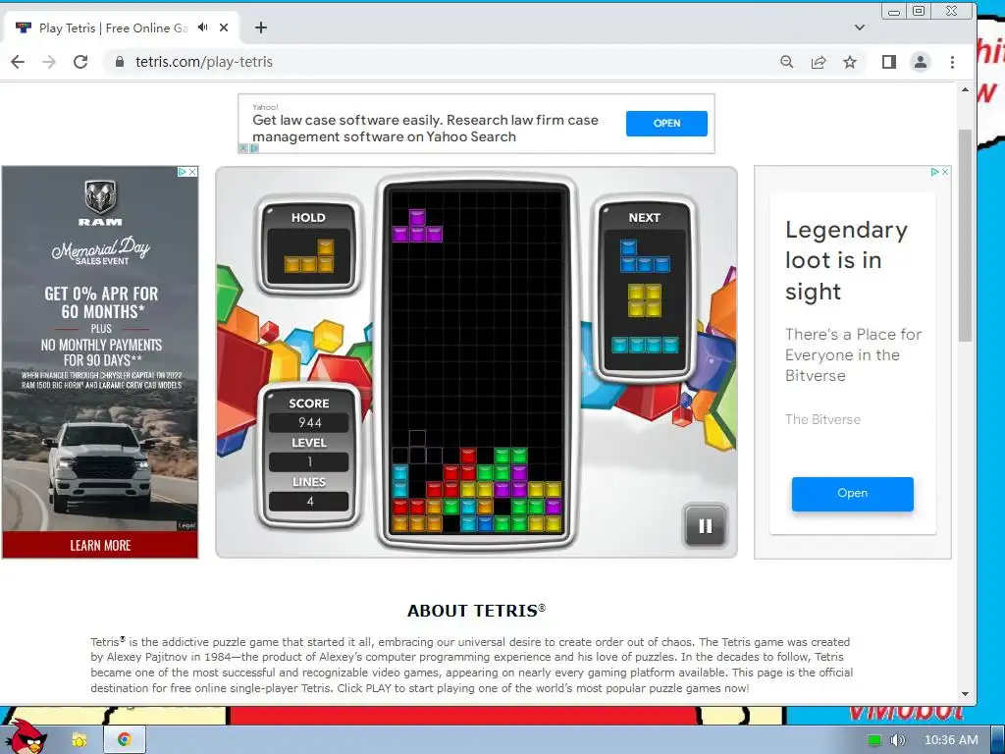Click the browser forward arrow
The width and height of the screenshot is (1005, 754).
[x=49, y=62]
